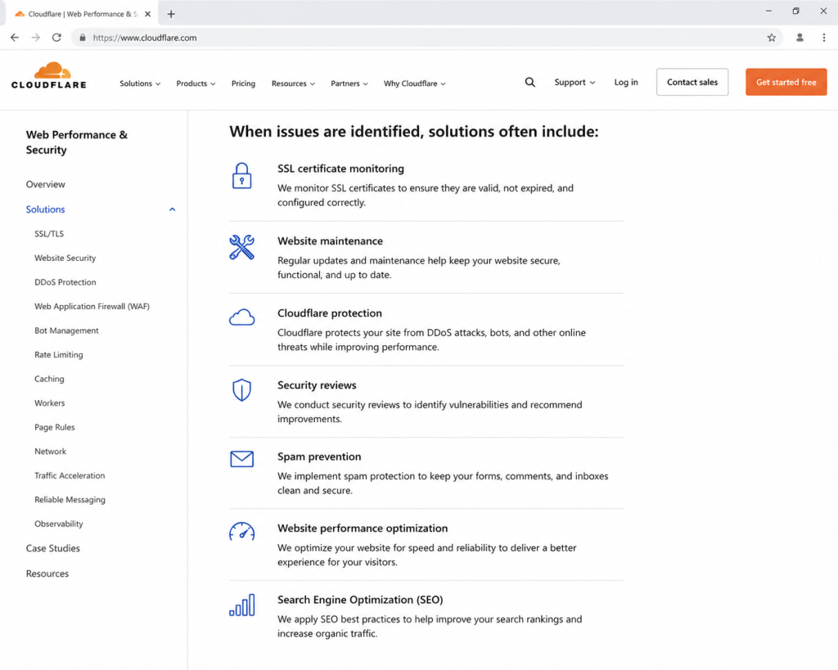Click the SSL certificate monitoring heading

coord(340,169)
